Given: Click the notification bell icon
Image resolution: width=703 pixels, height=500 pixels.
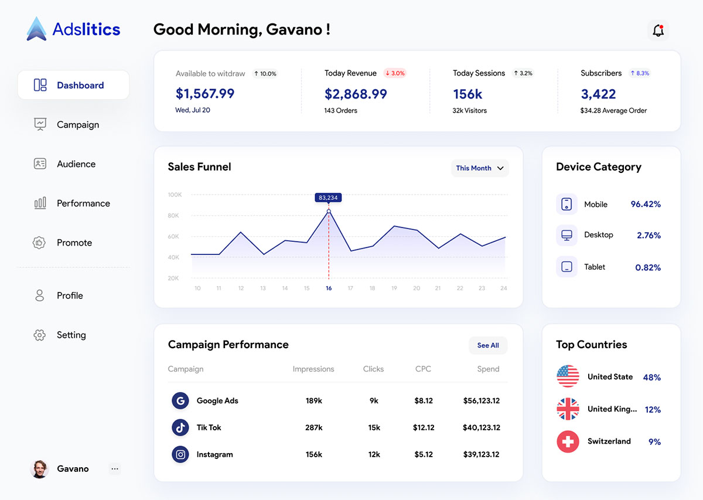Looking at the screenshot, I should [658, 30].
